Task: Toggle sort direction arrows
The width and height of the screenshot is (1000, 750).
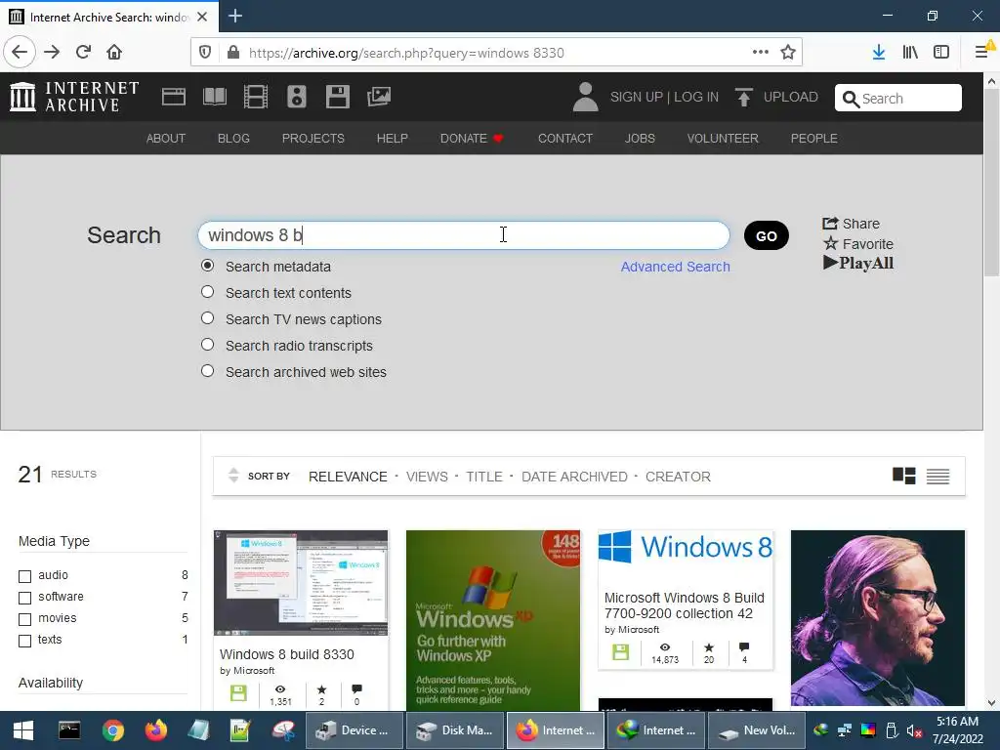Action: [233, 476]
